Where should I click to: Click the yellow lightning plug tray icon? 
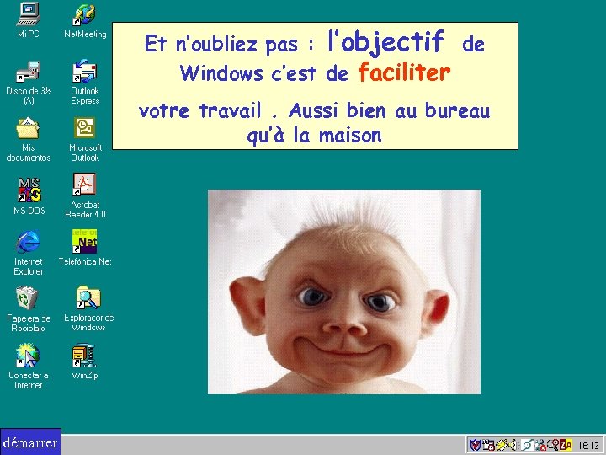[502, 445]
